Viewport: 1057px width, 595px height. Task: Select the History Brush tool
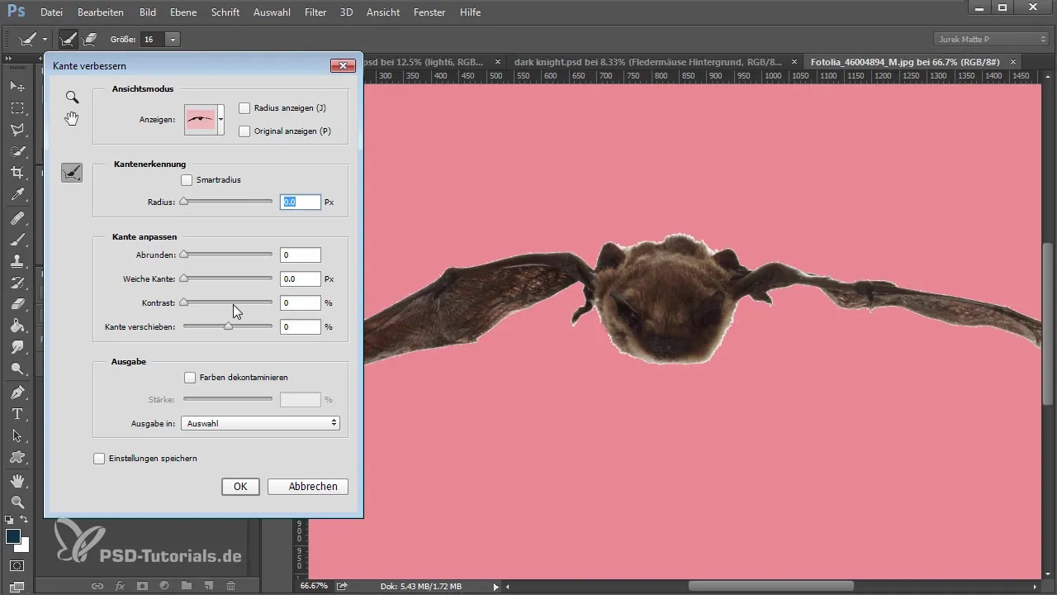[x=17, y=283]
